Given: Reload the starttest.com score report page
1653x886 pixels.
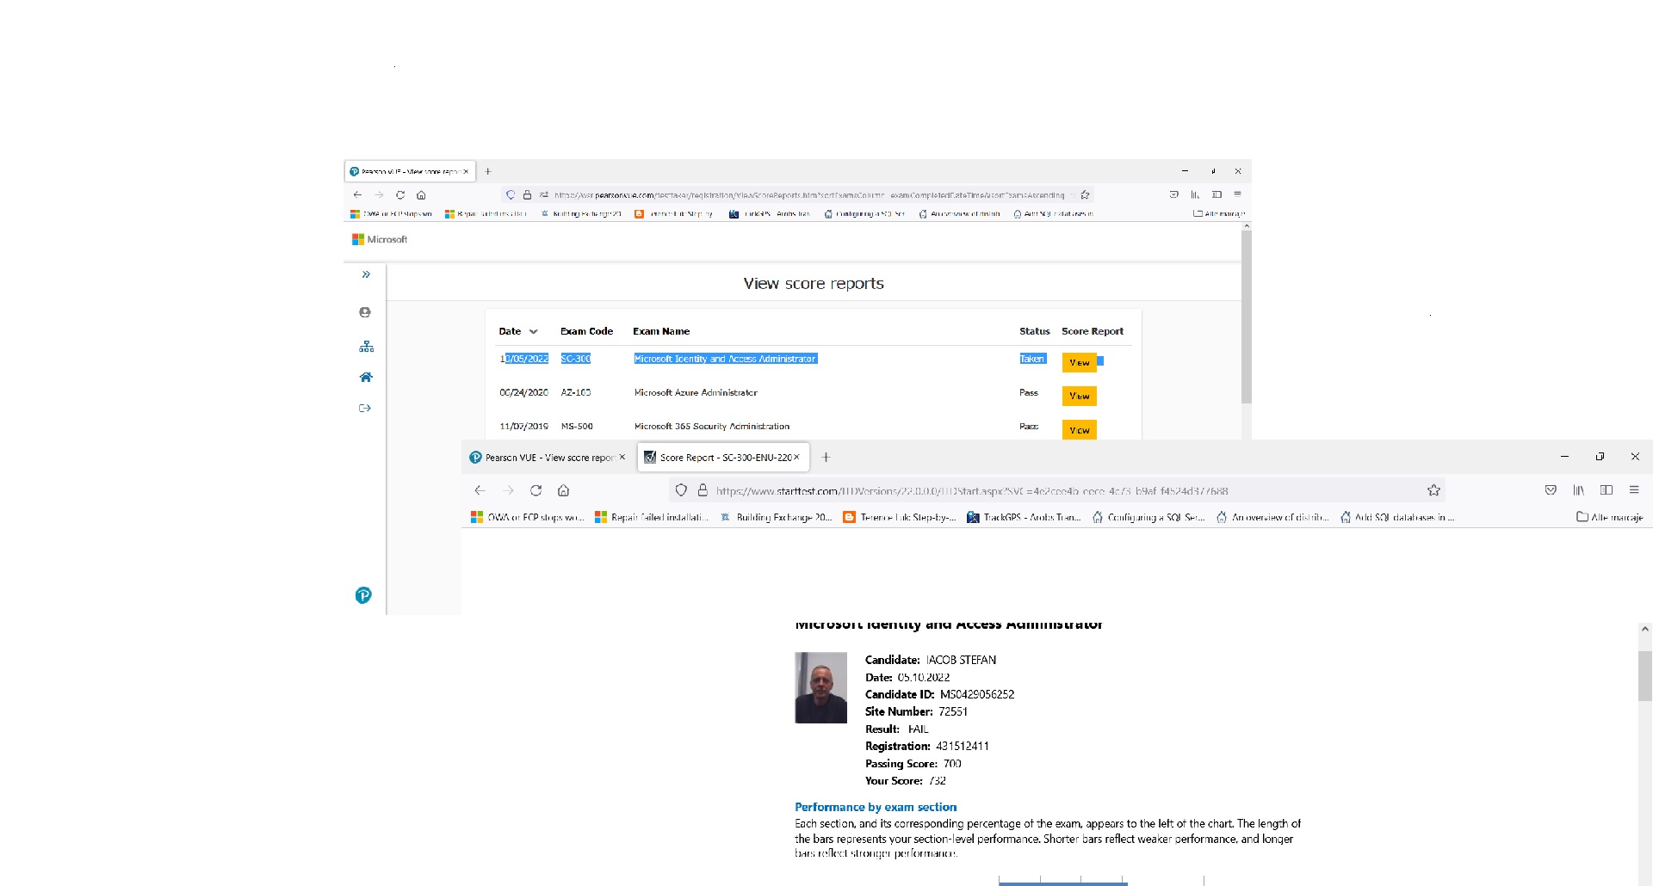Looking at the screenshot, I should 536,490.
